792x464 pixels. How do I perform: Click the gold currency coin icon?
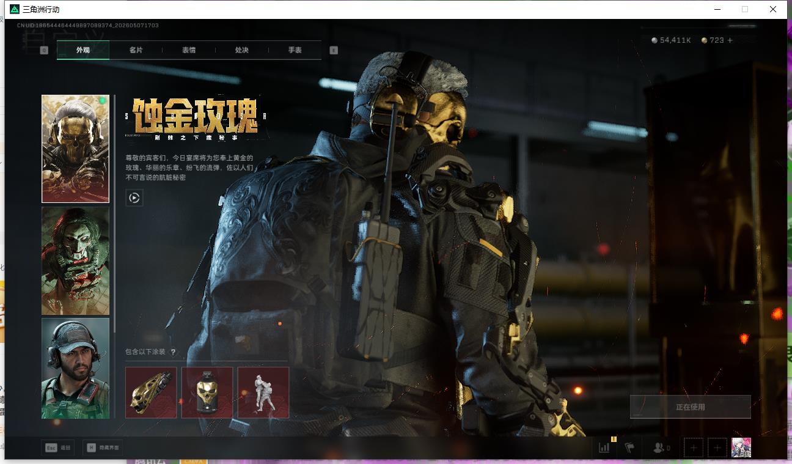pyautogui.click(x=705, y=40)
